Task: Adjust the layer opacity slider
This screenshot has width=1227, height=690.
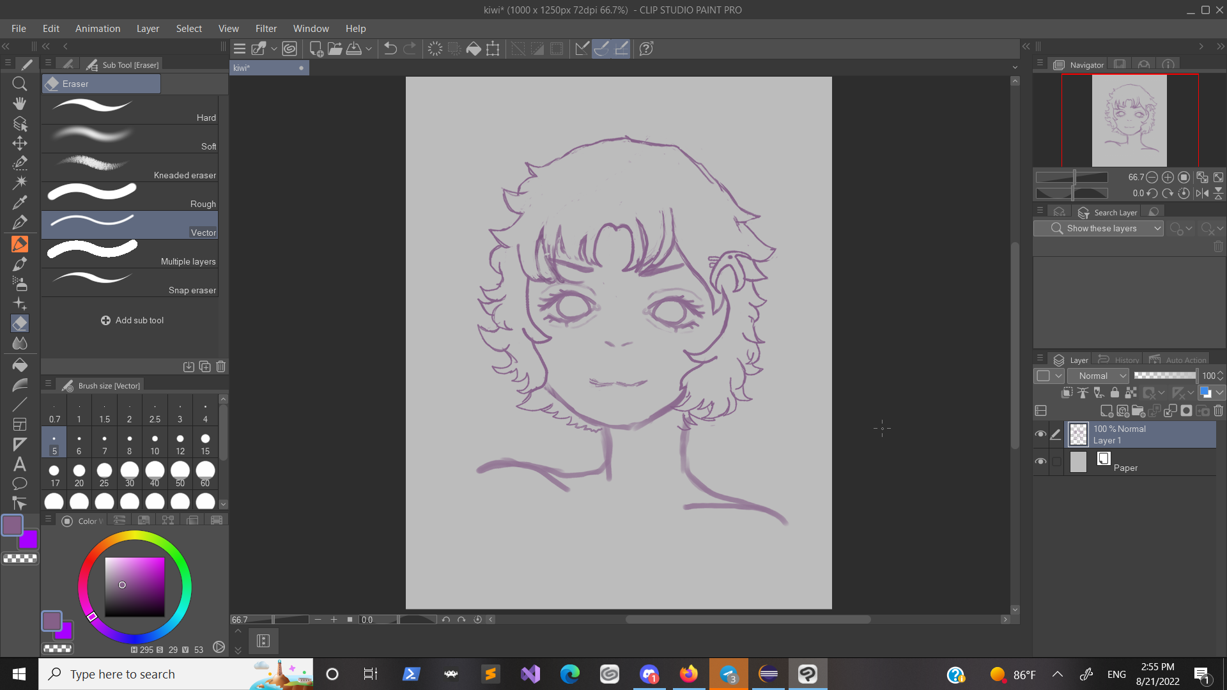Action: (1166, 376)
